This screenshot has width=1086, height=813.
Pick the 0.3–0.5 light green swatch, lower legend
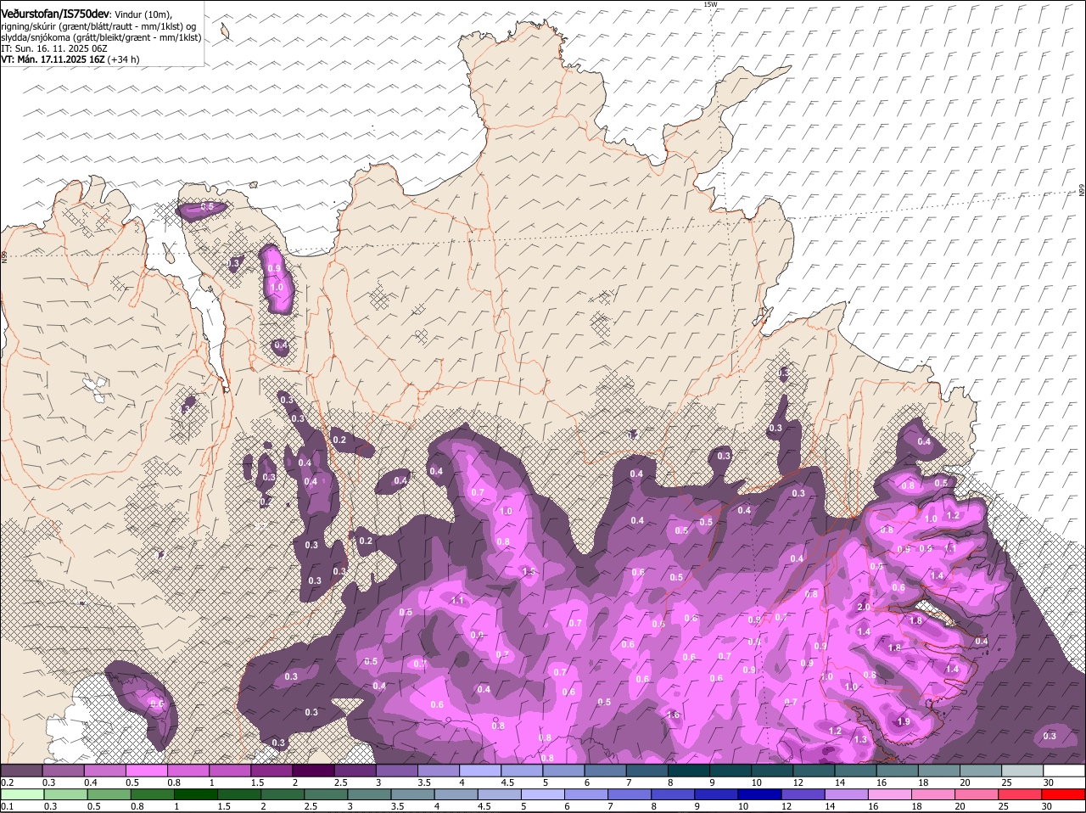point(65,794)
